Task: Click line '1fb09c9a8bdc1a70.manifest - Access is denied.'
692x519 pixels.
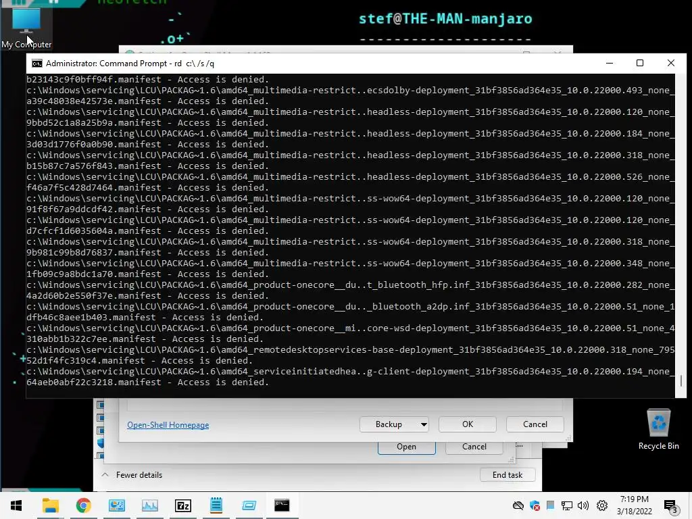Action: pos(148,274)
